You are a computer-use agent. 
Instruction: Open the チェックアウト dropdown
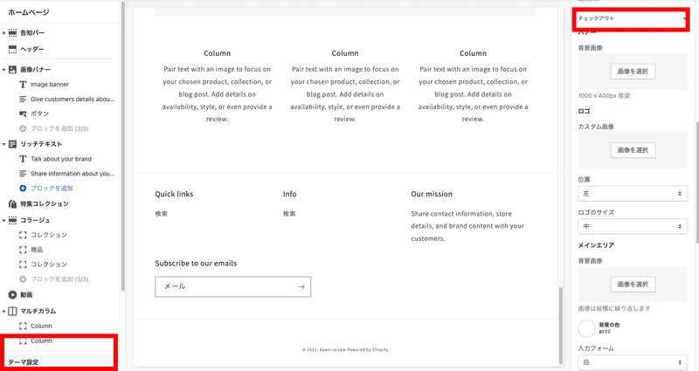tap(632, 18)
